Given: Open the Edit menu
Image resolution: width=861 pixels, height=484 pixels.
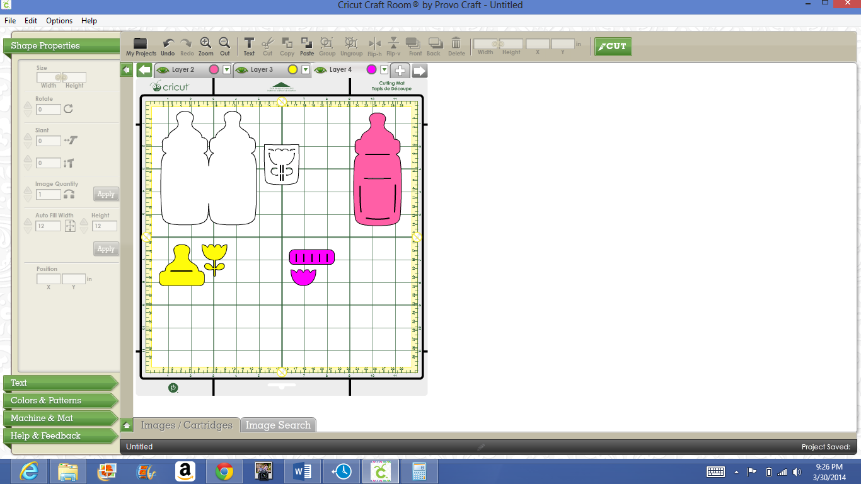Looking at the screenshot, I should tap(31, 21).
